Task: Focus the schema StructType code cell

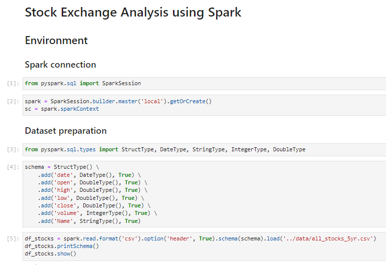Action: pyautogui.click(x=205, y=194)
